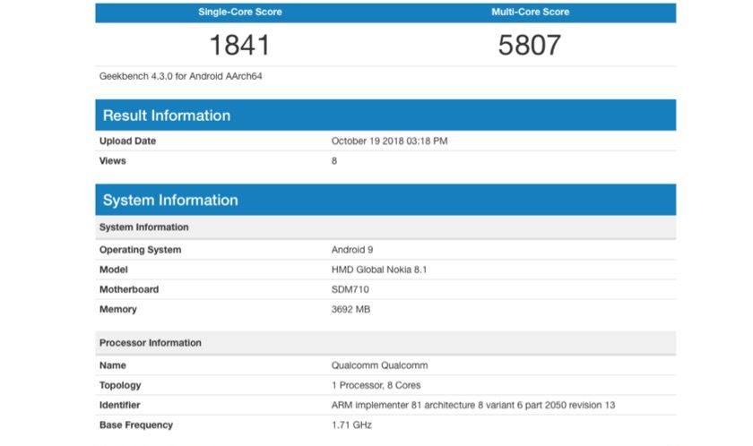Select the multi-core score value 5807
The height and width of the screenshot is (446, 753).
530,45
